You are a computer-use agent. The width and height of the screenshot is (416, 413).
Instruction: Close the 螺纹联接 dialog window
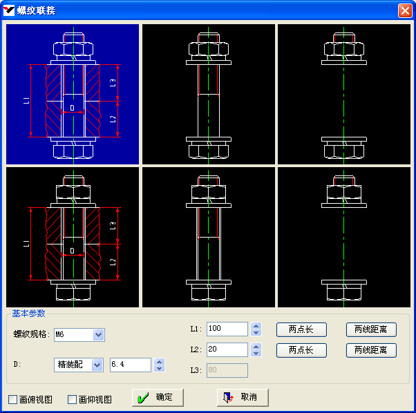click(x=404, y=10)
